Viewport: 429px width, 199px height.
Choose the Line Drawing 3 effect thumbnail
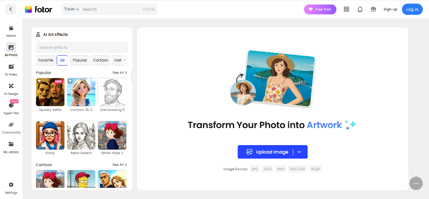[112, 92]
